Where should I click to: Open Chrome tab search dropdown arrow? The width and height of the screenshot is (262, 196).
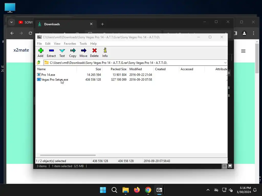coord(12,22)
